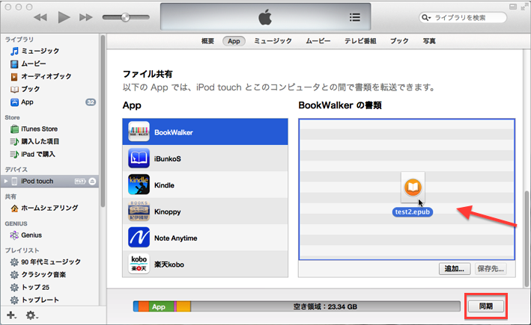Select the App tab

pyautogui.click(x=234, y=41)
